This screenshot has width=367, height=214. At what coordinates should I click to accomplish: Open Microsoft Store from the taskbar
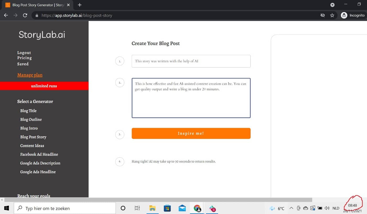(x=167, y=208)
